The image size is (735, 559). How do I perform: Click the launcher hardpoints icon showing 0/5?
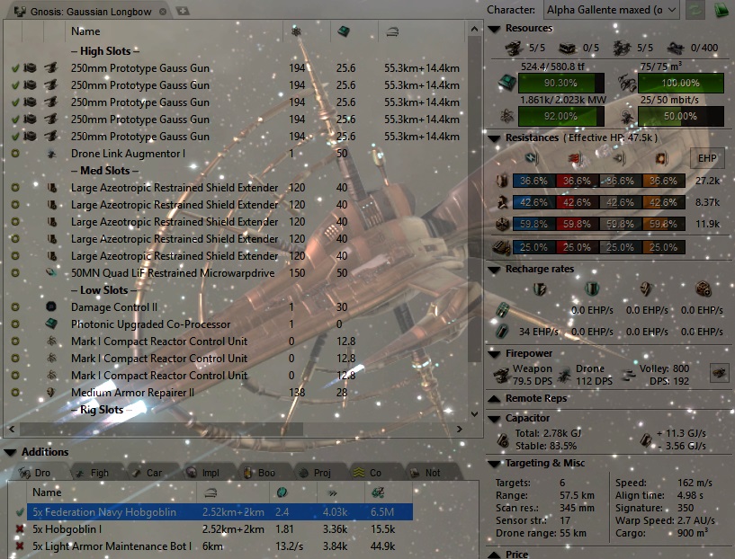click(568, 48)
